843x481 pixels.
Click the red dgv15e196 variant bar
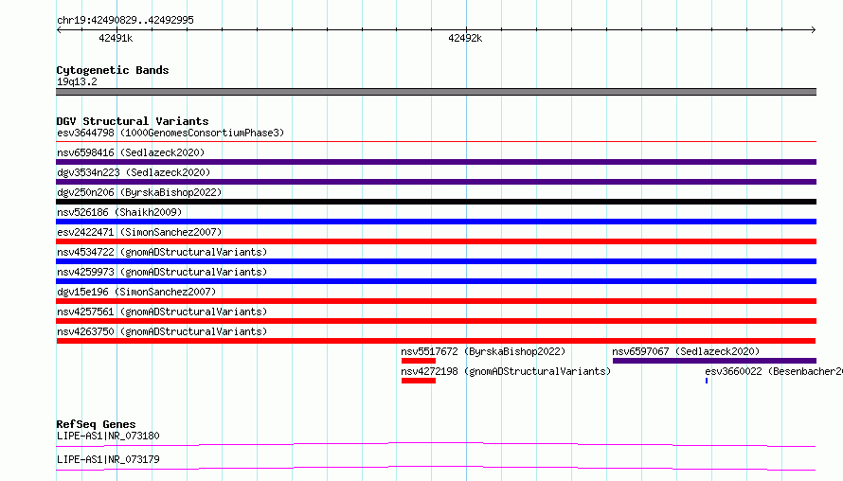click(x=436, y=301)
